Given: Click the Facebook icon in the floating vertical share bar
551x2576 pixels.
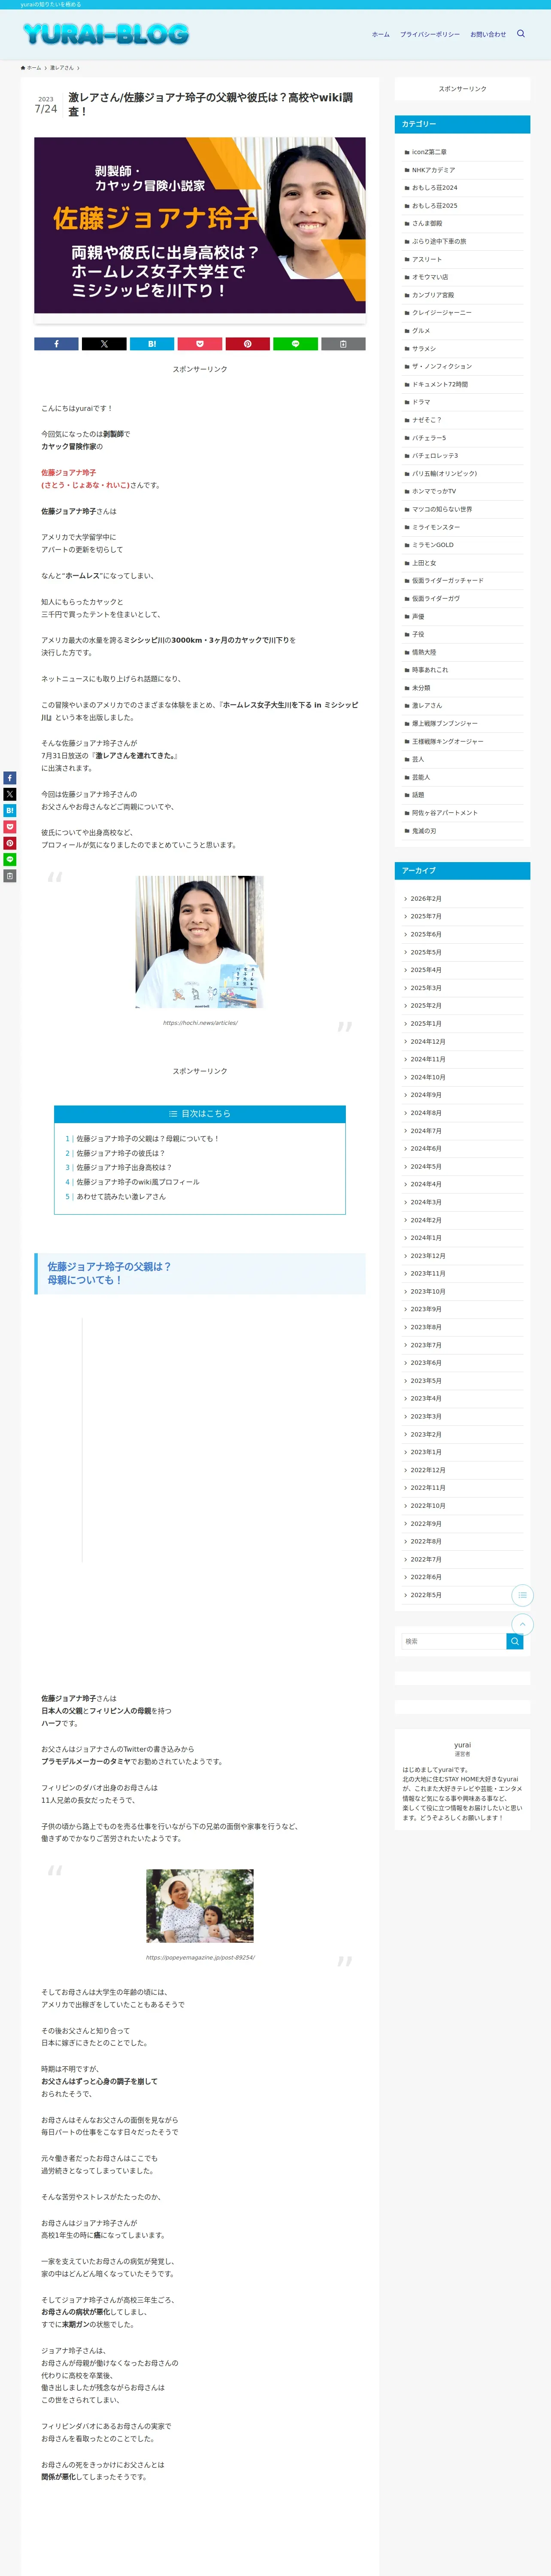Looking at the screenshot, I should coord(10,778).
